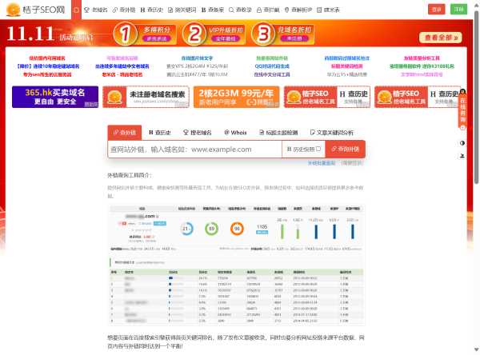Open promotion 1 多得积分 on the banner

145,34
